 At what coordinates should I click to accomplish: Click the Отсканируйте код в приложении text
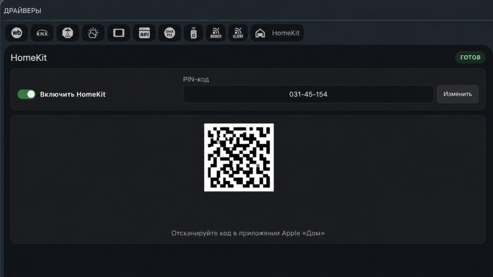tap(248, 233)
